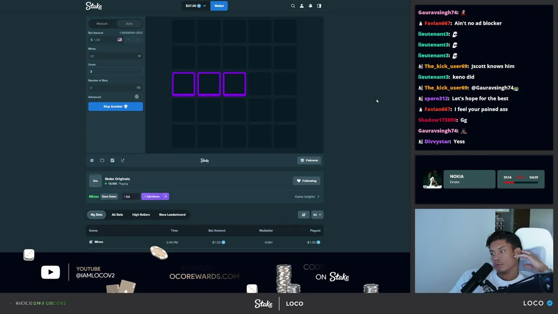
Task: Open the live stats chart icon
Action: (x=112, y=160)
